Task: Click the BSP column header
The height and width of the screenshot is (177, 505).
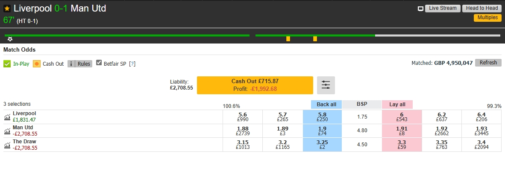Action: pyautogui.click(x=362, y=104)
